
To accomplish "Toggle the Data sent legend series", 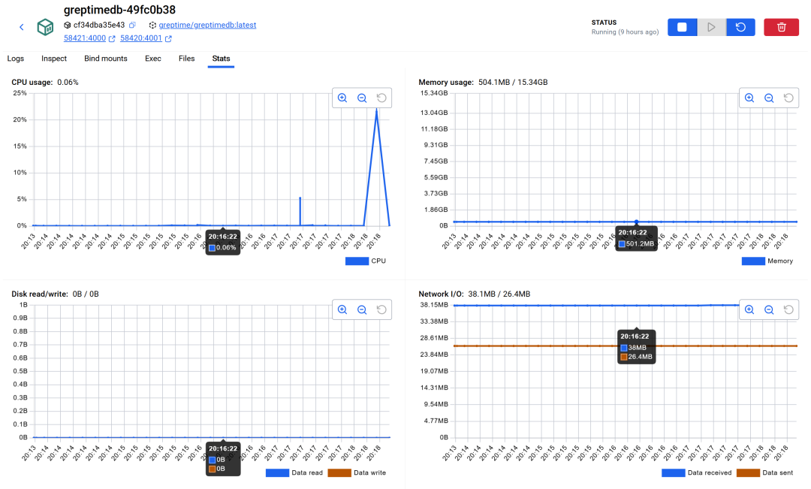I will pos(765,472).
